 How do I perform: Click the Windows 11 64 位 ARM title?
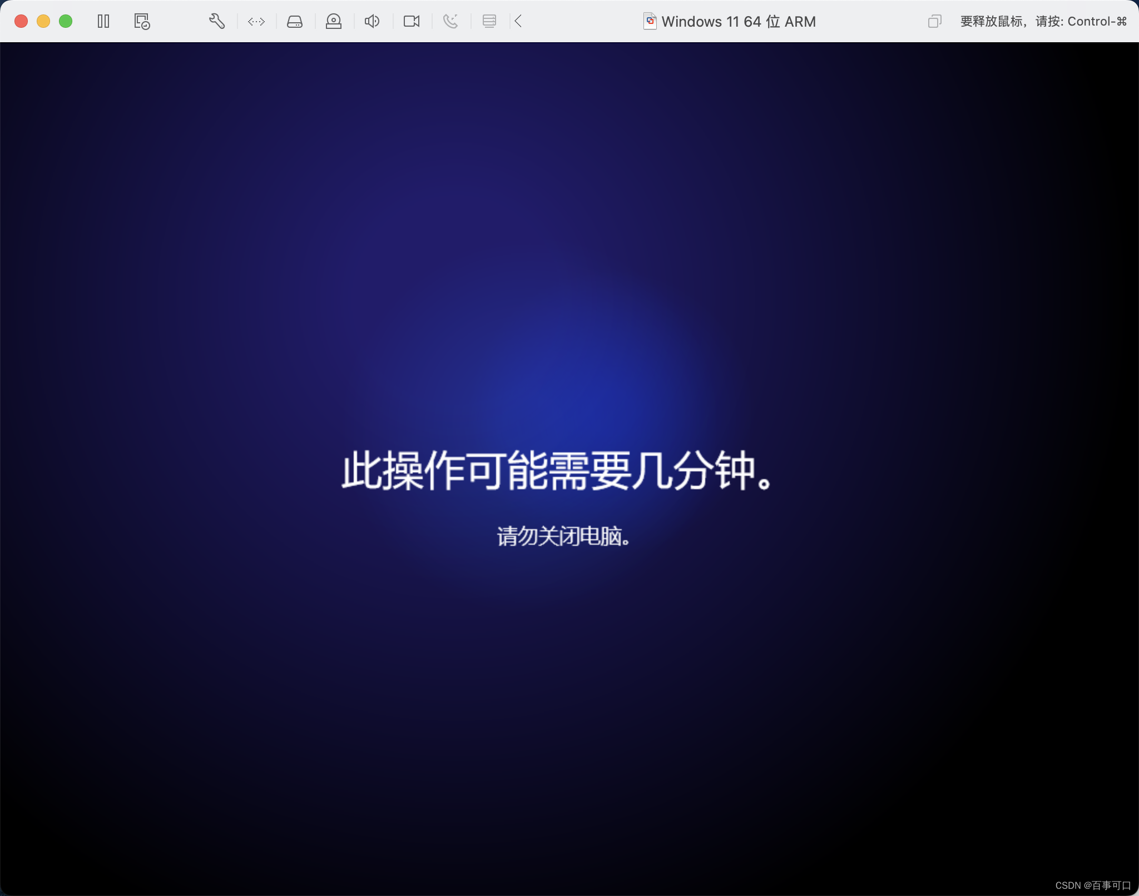(x=739, y=22)
